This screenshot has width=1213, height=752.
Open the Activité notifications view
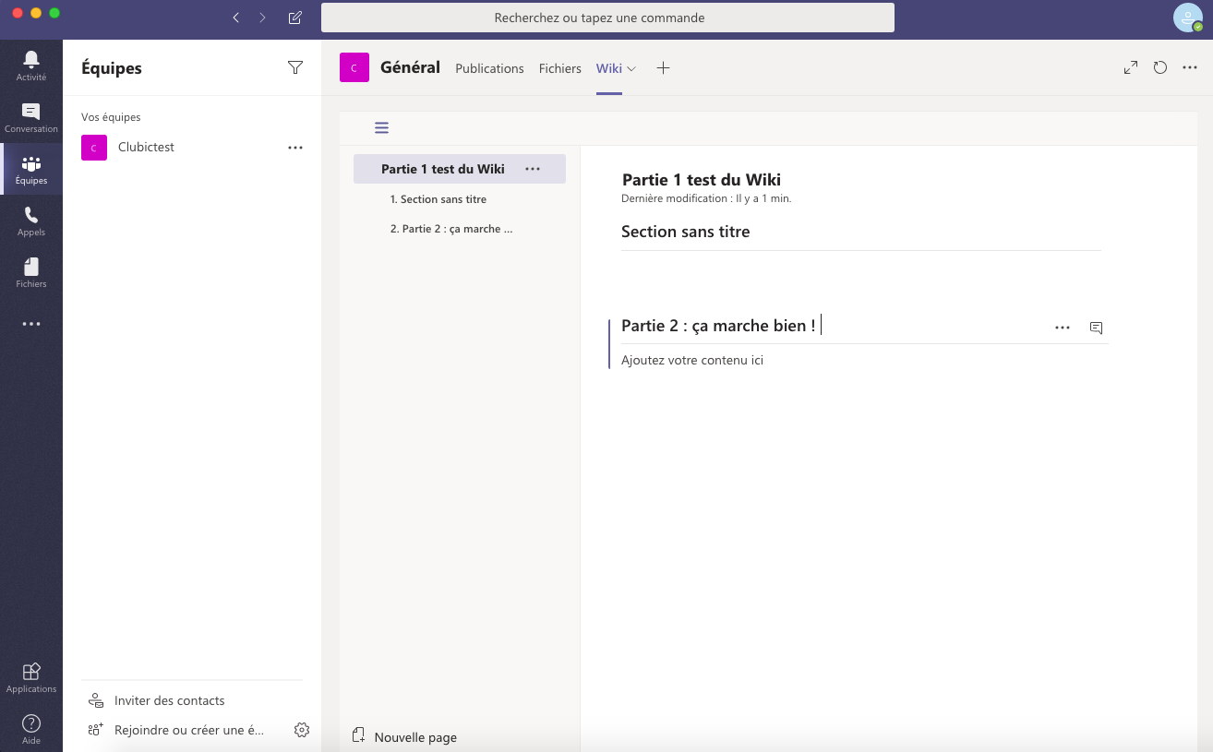30,66
